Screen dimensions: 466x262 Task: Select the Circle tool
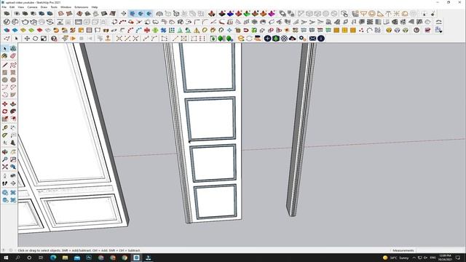click(5, 80)
